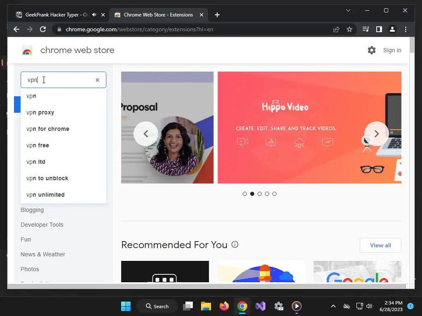This screenshot has width=422, height=316.
Task: Toggle Chrome side panel icon
Action: (379, 29)
